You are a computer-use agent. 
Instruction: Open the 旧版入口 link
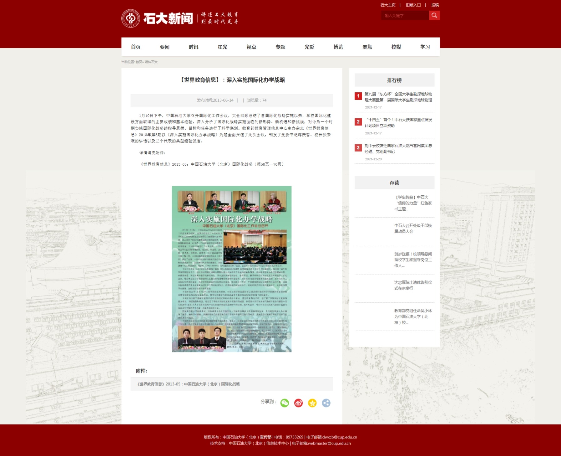tap(413, 5)
